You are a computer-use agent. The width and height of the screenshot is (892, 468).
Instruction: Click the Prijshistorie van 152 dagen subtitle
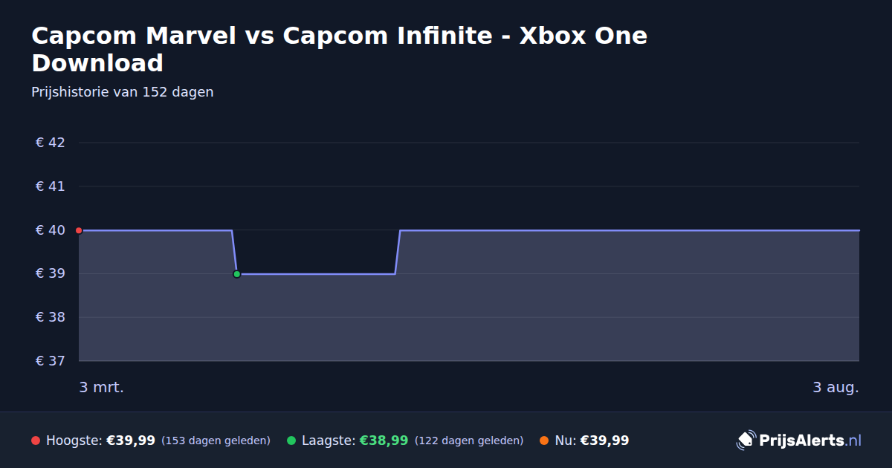[x=123, y=92]
